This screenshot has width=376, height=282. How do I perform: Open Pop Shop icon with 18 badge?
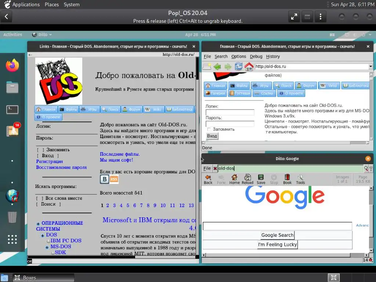pyautogui.click(x=13, y=130)
